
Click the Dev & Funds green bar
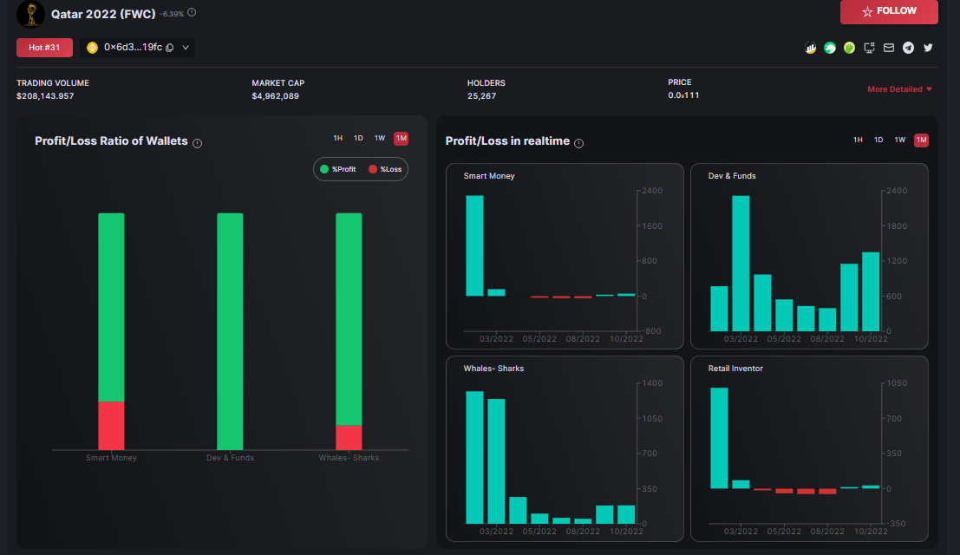coord(230,331)
